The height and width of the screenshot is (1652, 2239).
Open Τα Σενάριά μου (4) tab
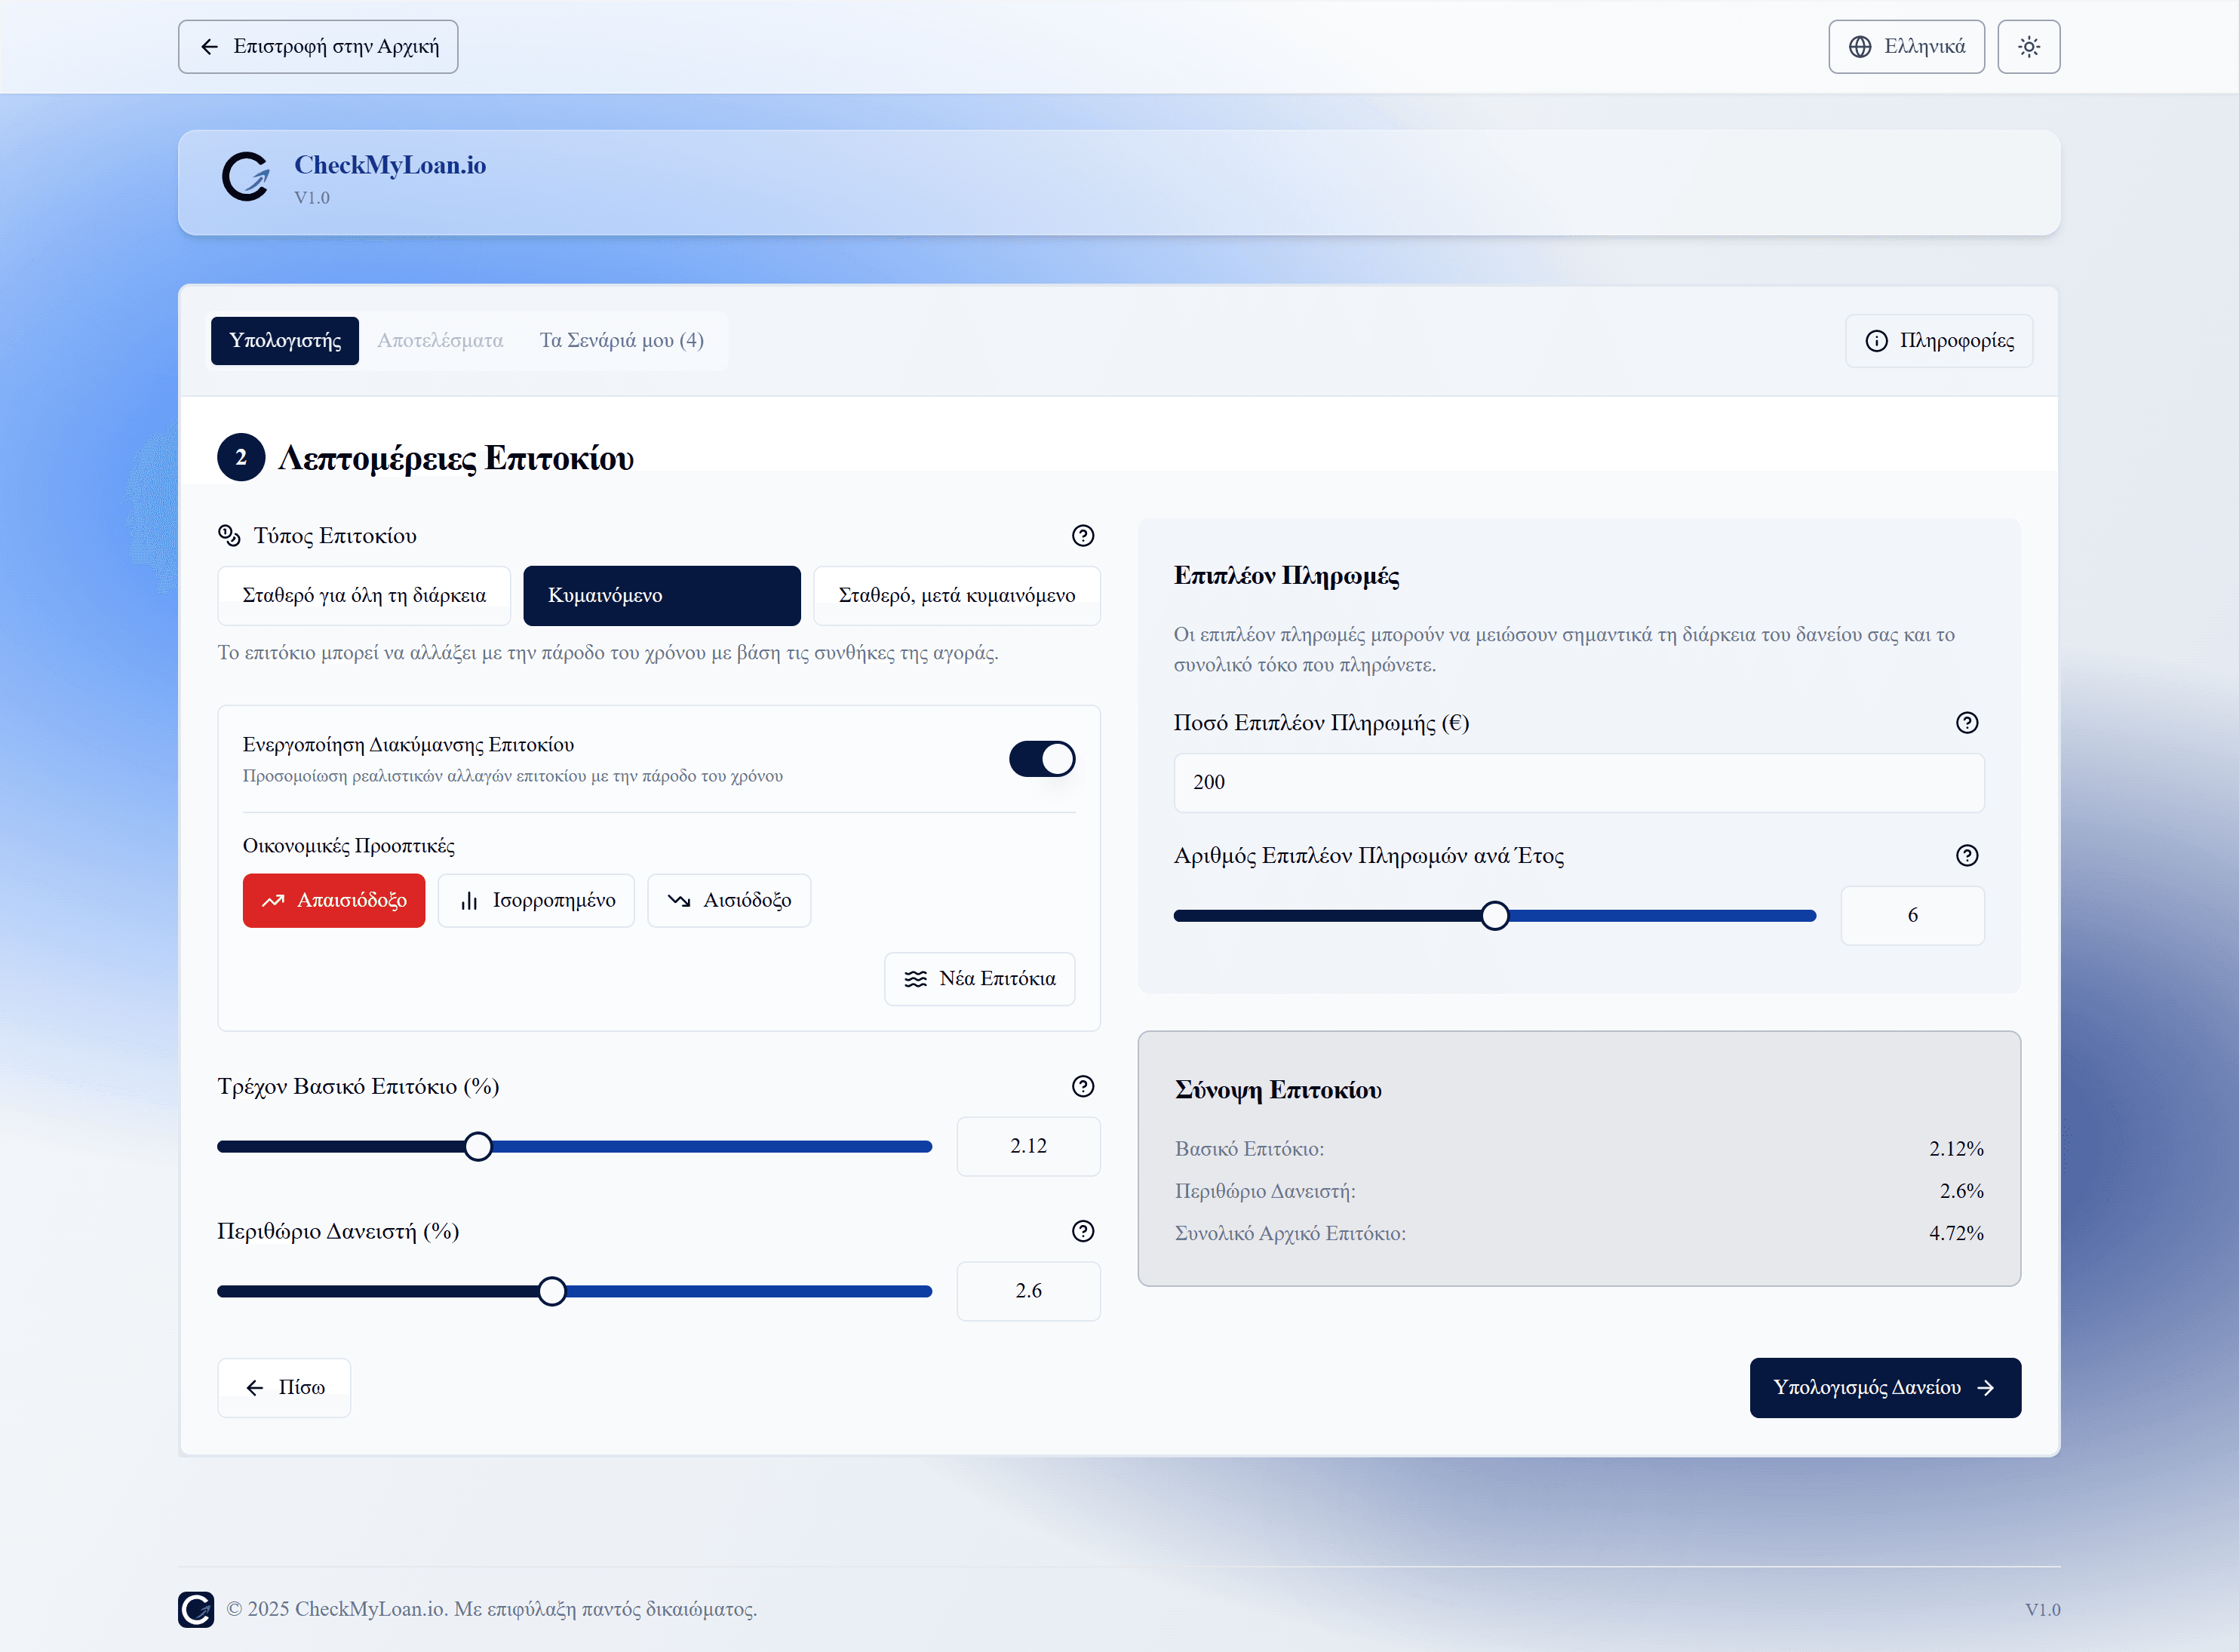tap(621, 341)
